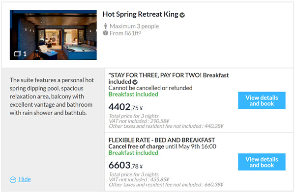Click green Breakfast included label in flexible rate
This screenshot has height=193, width=295.
133,153
